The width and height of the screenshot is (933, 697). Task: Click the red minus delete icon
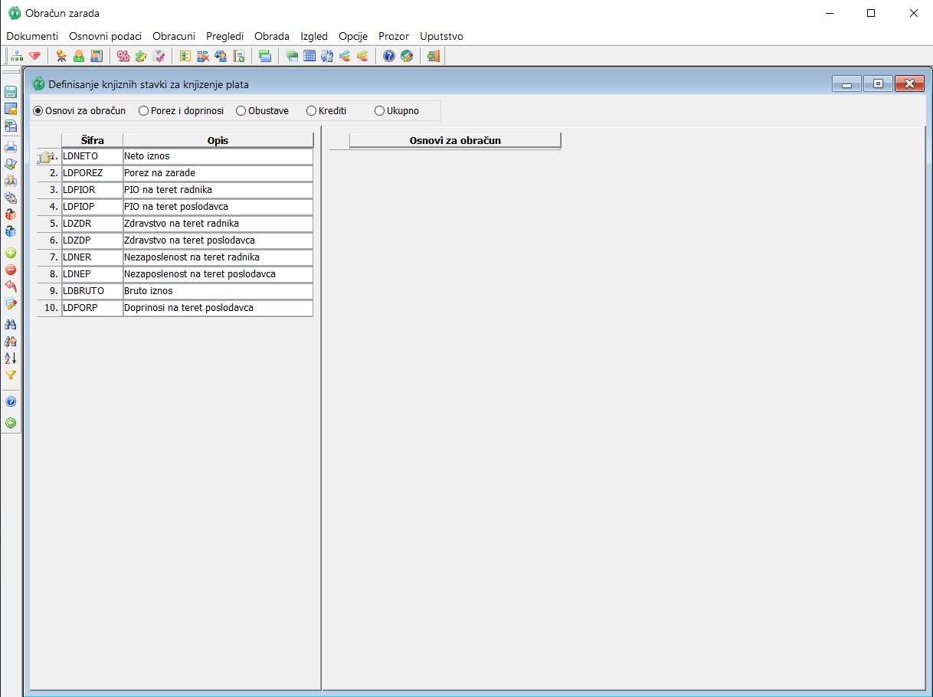[x=11, y=270]
